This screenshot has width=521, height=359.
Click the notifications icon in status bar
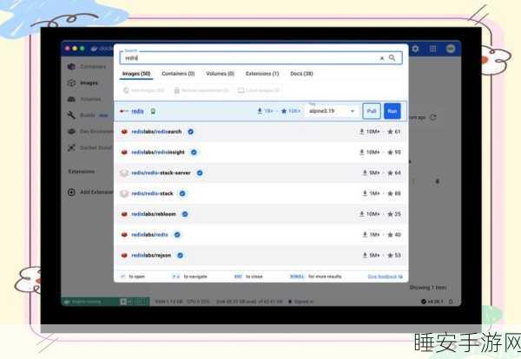click(x=451, y=302)
